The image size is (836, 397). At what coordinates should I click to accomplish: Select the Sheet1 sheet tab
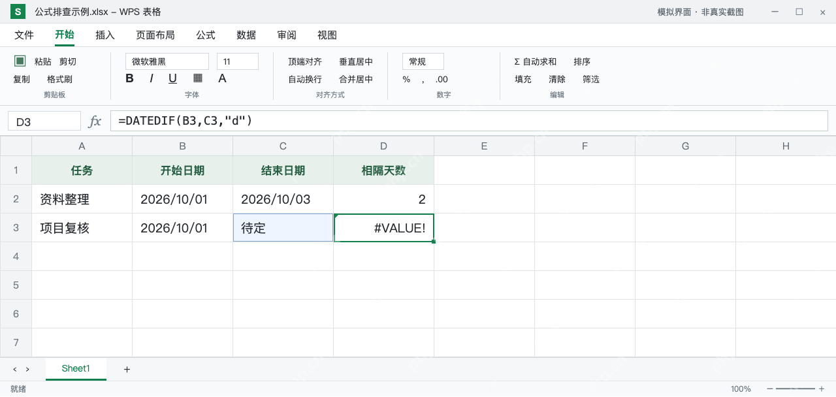(x=76, y=369)
